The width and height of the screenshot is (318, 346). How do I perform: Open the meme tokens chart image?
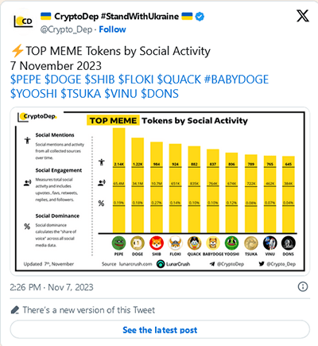tap(160, 192)
